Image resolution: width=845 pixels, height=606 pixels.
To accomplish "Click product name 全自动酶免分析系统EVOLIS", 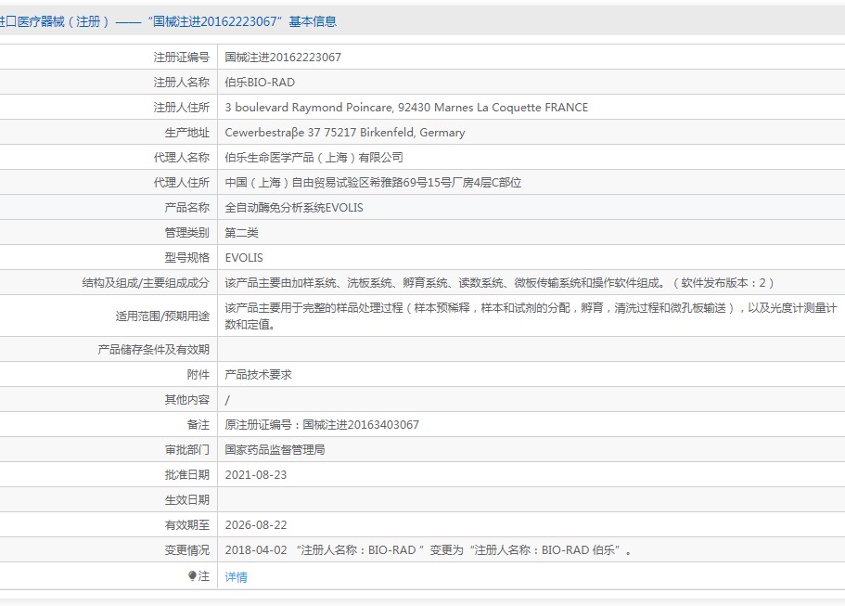I will tap(294, 208).
